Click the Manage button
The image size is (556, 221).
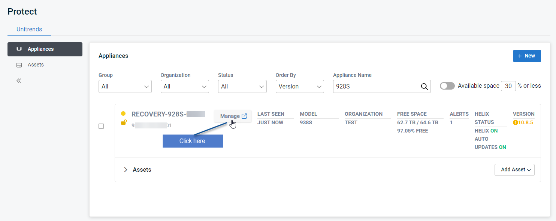[233, 116]
